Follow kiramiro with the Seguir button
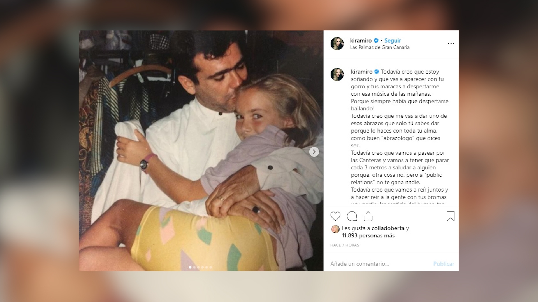 coord(393,41)
